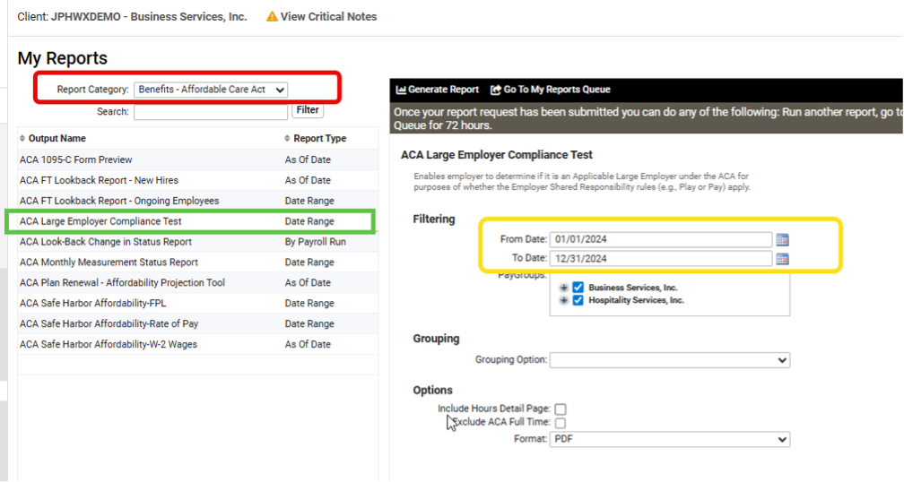Click the warning icon beside View Critical Notes
The height and width of the screenshot is (482, 904).
click(272, 17)
